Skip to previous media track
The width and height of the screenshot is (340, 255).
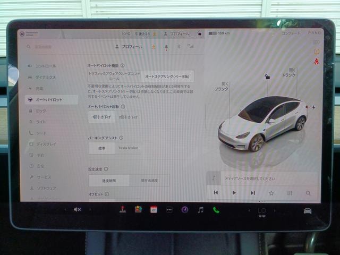tap(216, 192)
